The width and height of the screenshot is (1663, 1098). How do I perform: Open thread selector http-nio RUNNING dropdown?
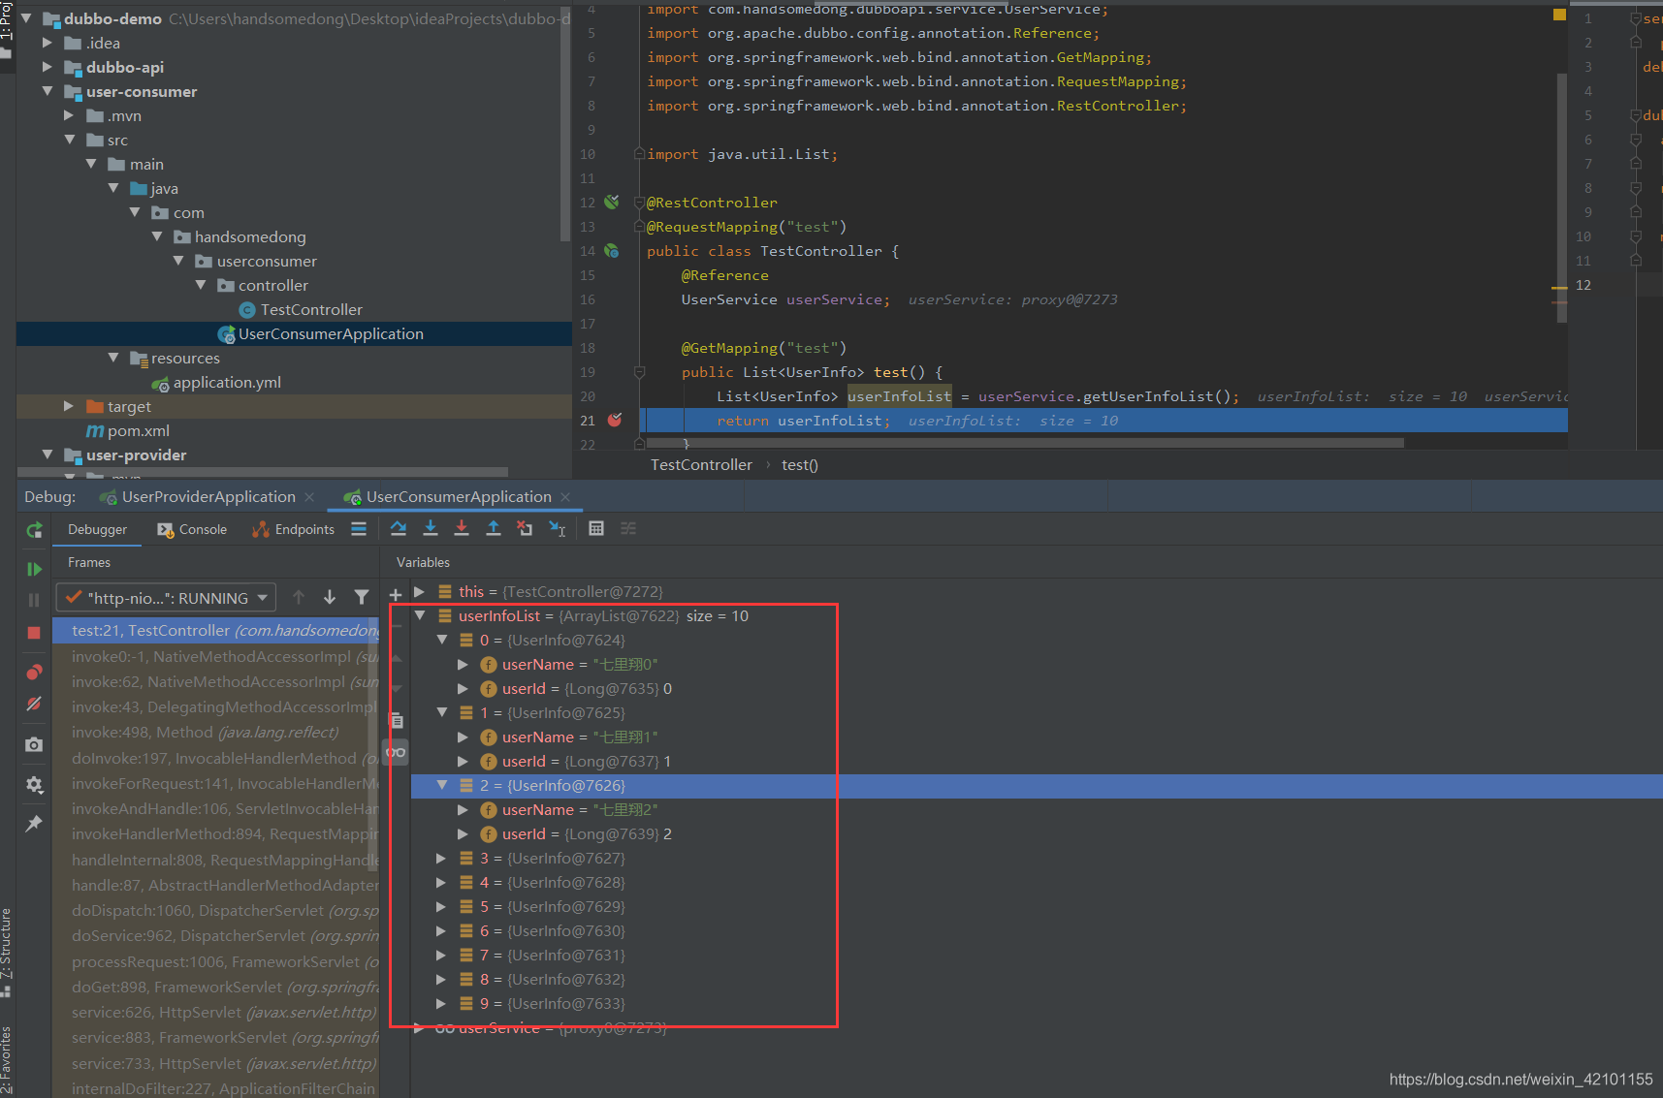pos(166,598)
